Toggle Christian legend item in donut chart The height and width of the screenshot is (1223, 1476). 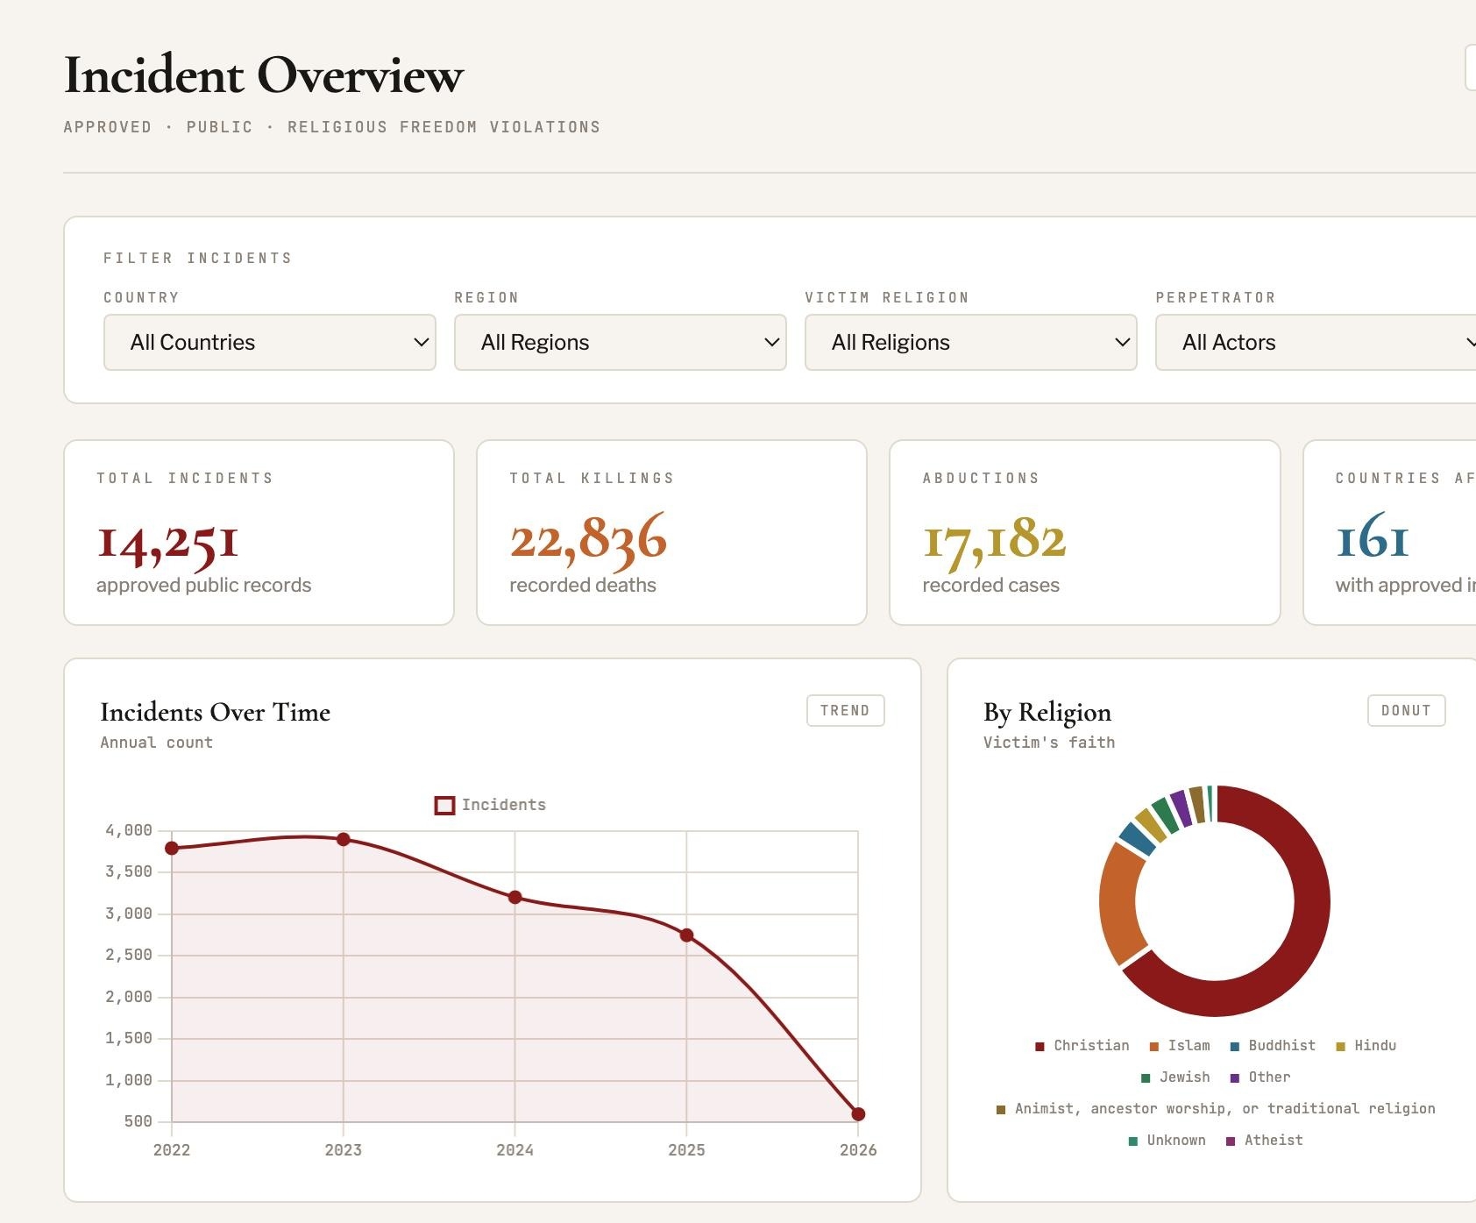(x=1082, y=1046)
